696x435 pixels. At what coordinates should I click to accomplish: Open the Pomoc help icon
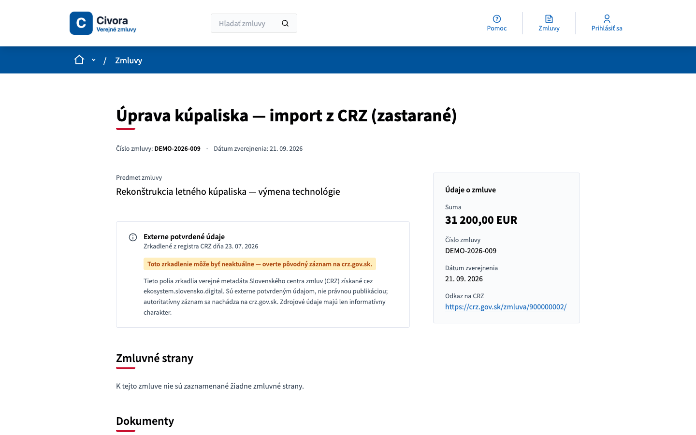(497, 19)
